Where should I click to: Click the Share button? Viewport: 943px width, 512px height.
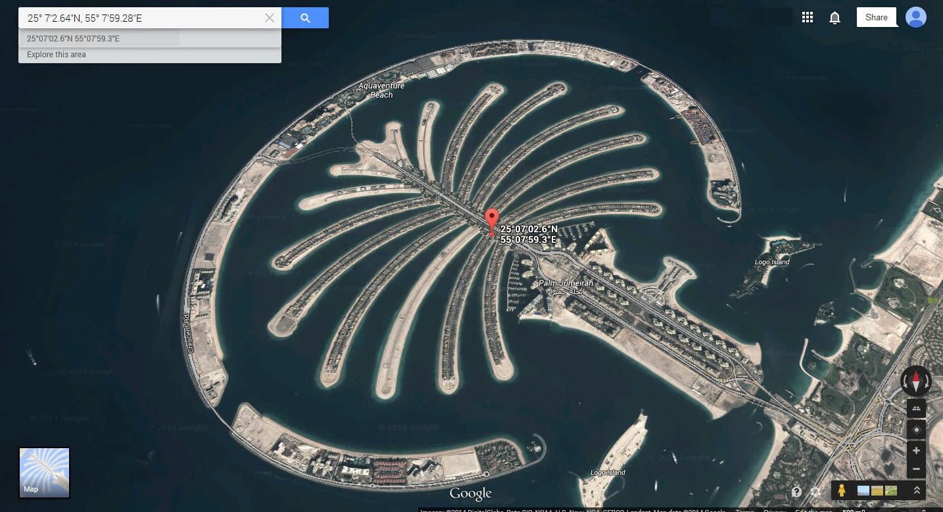pyautogui.click(x=876, y=18)
